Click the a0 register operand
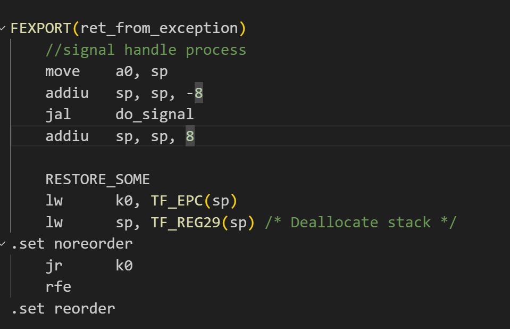510x329 pixels. pos(124,71)
